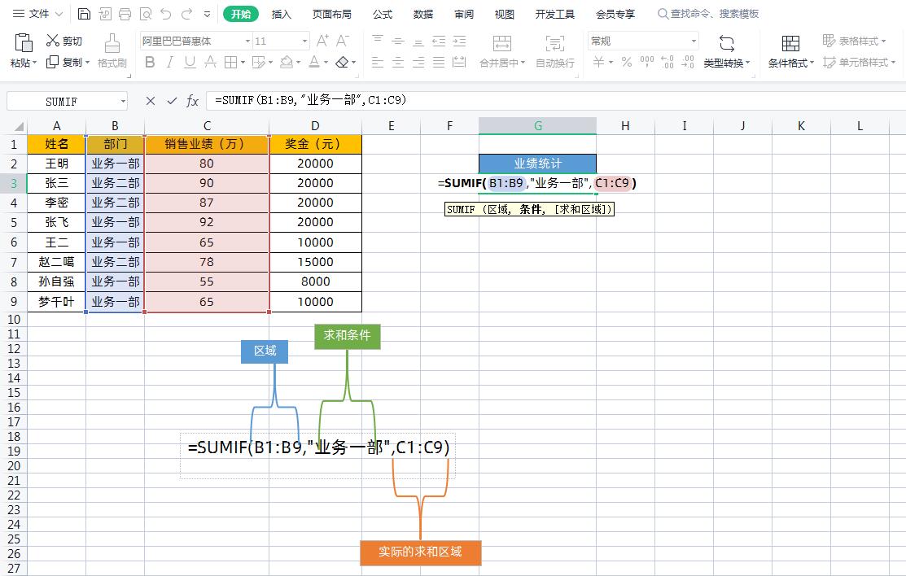The height and width of the screenshot is (576, 906).
Task: Select column G header
Action: (x=537, y=126)
